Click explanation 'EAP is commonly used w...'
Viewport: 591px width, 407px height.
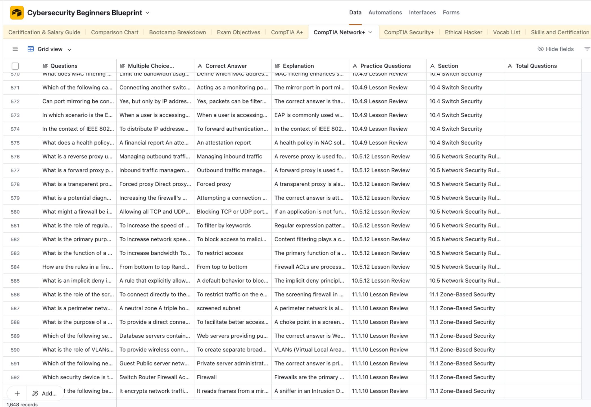tap(310, 115)
